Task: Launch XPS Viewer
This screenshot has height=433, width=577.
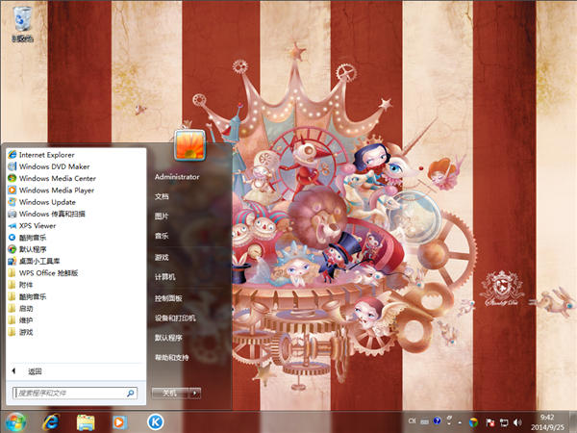Action: pyautogui.click(x=38, y=225)
